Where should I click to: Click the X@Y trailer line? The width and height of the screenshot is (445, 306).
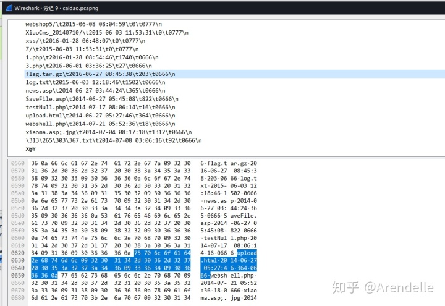(x=31, y=149)
